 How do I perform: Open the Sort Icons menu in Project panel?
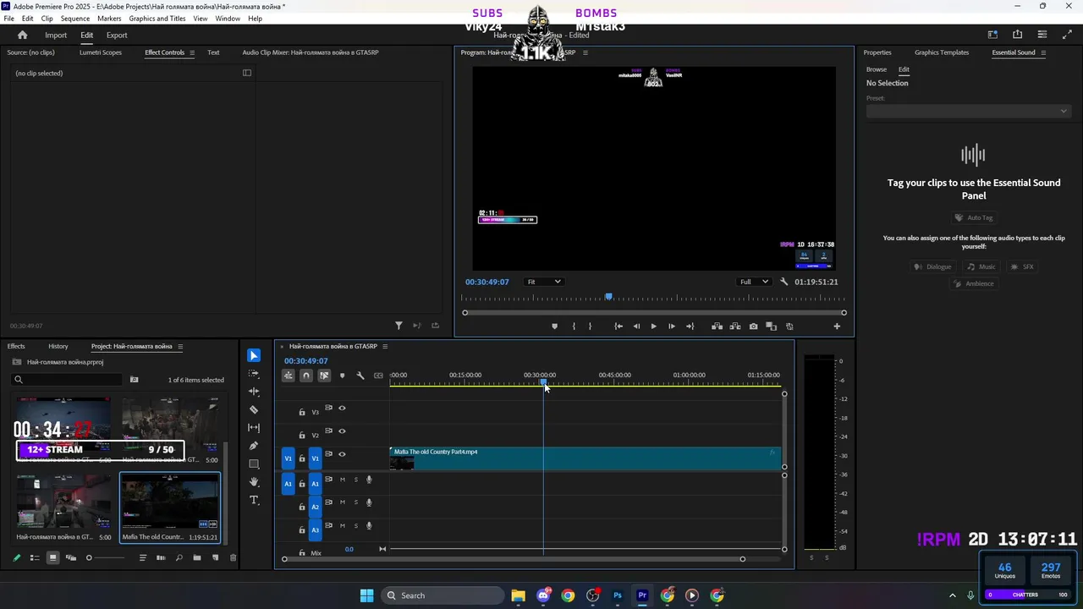[x=143, y=557]
